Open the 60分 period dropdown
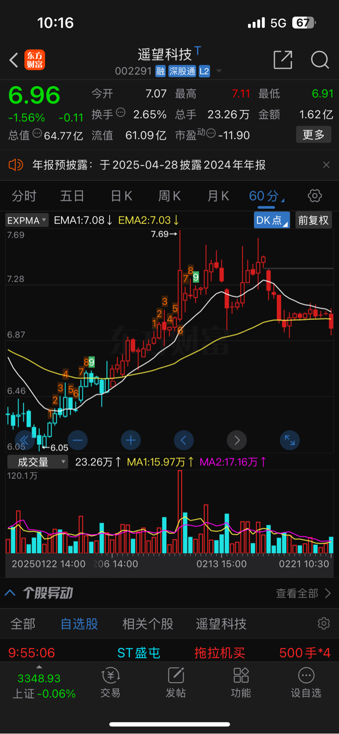 click(x=267, y=196)
